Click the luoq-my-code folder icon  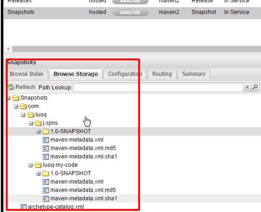point(38,165)
